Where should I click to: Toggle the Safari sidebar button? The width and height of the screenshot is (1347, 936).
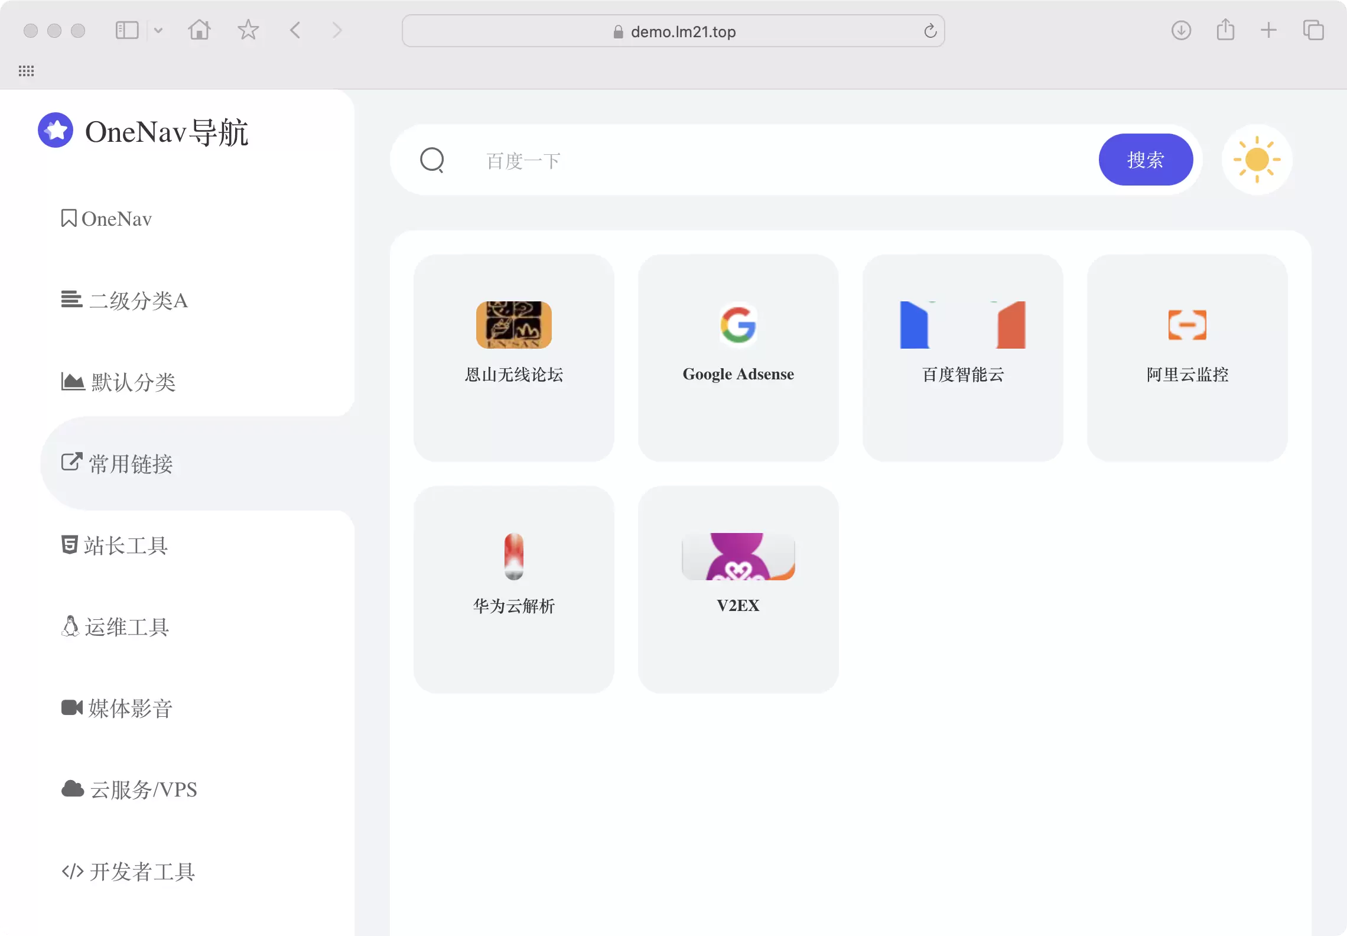127,30
